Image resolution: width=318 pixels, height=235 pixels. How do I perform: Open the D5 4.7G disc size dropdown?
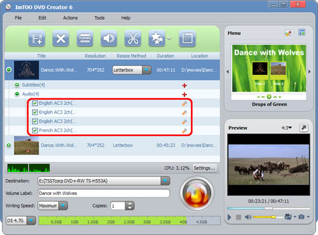[x=31, y=220]
